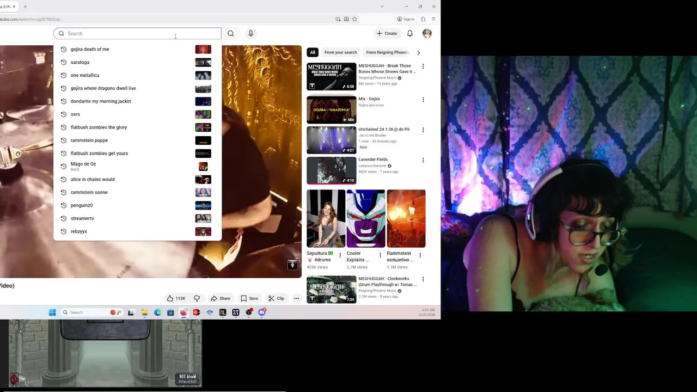
Task: Select 'rammstein puppe' from search history
Action: pos(137,140)
